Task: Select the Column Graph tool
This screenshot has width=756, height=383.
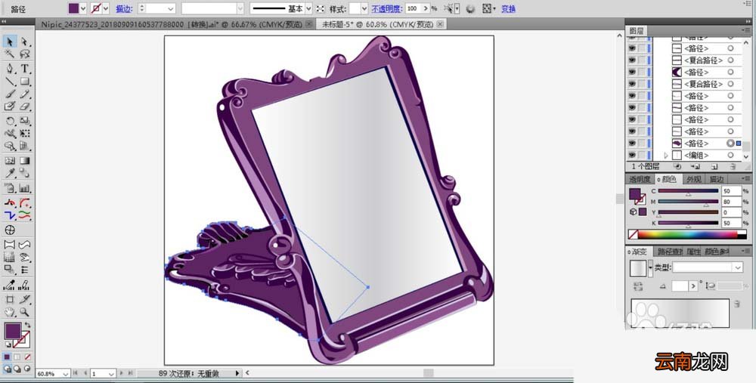Action: coord(25,188)
